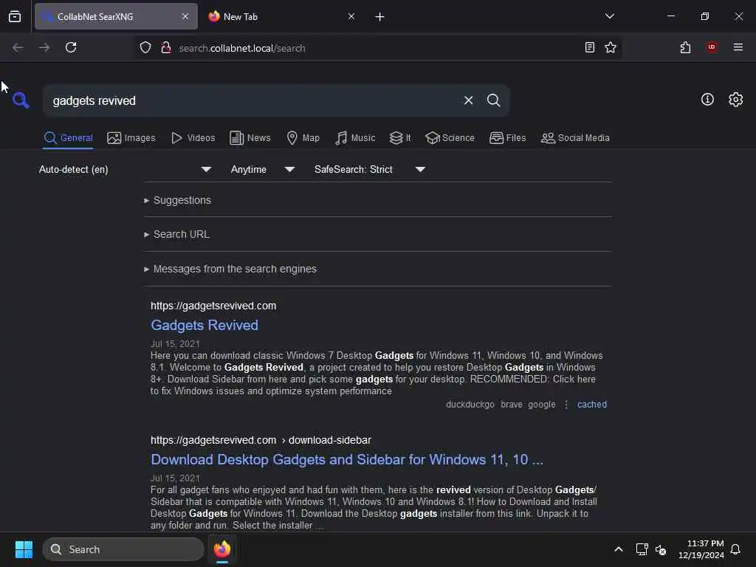This screenshot has height=567, width=756.
Task: Click the SearXNG logo magnifier
Action: coord(21,100)
